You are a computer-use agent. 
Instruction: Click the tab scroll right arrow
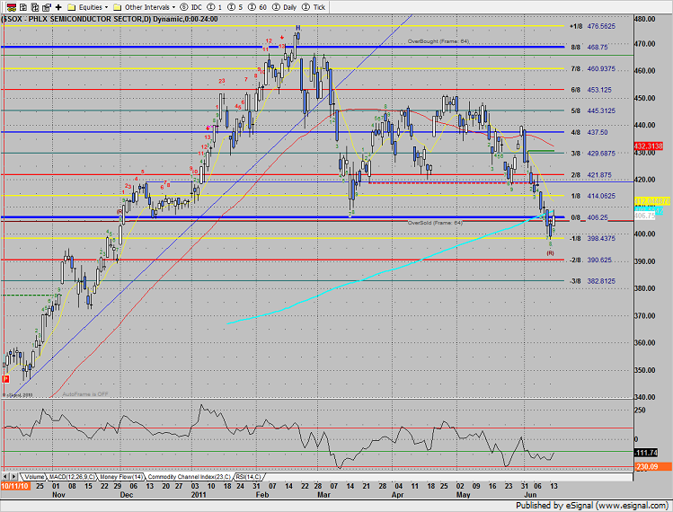coord(13,477)
